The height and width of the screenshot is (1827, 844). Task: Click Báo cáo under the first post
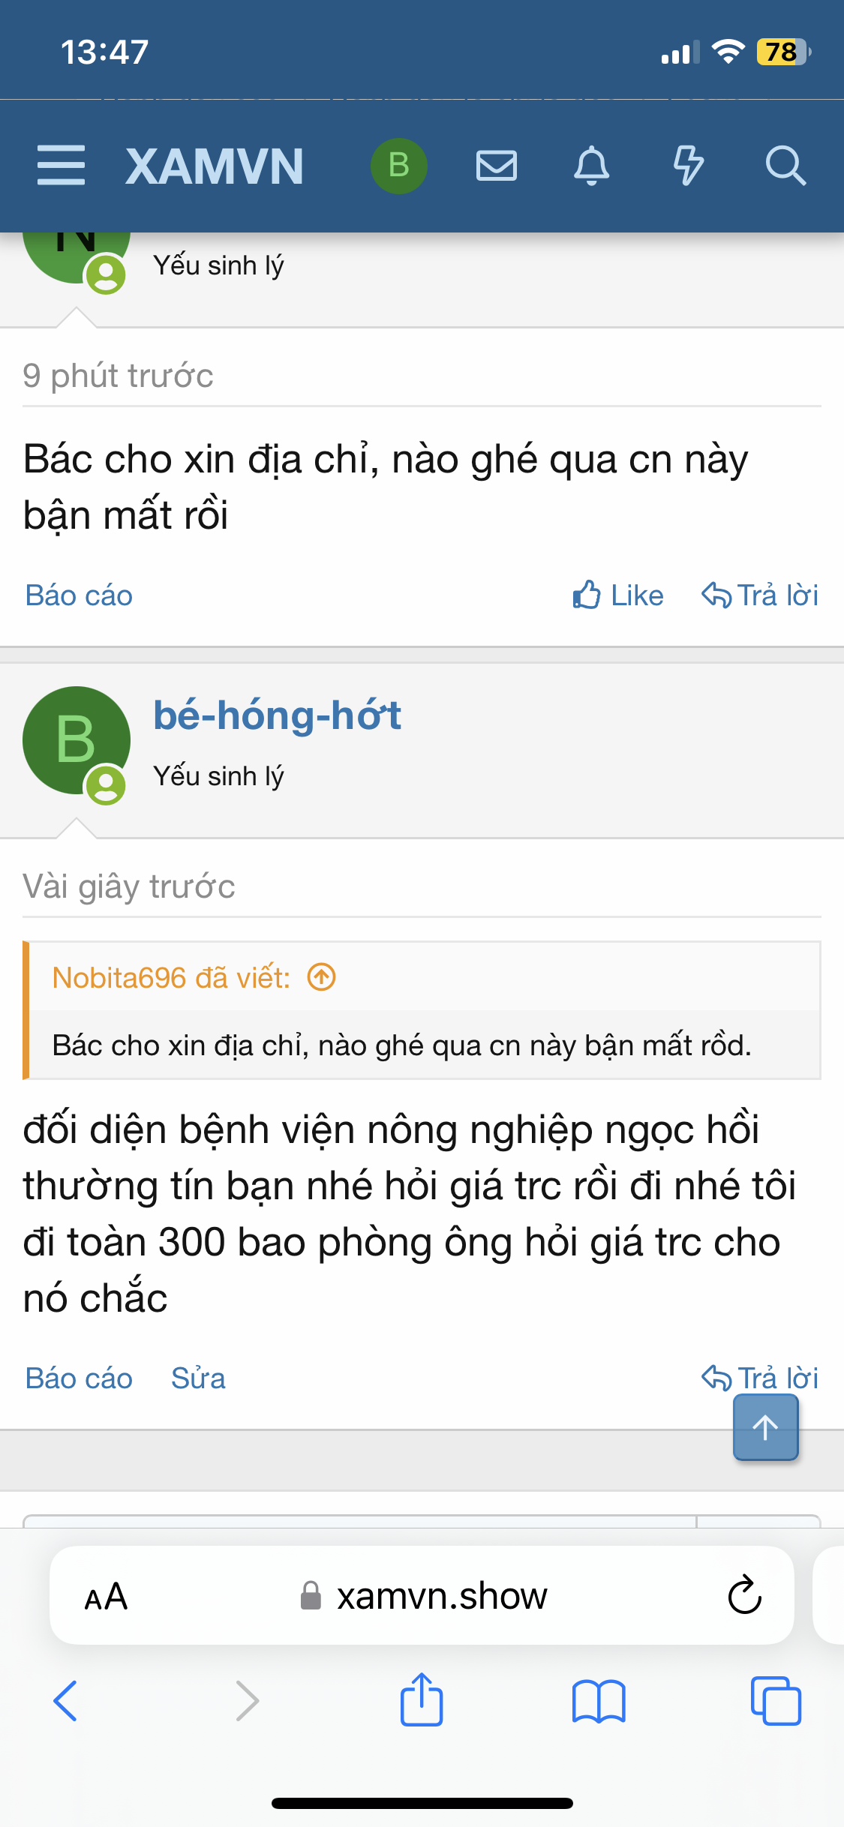pyautogui.click(x=79, y=595)
